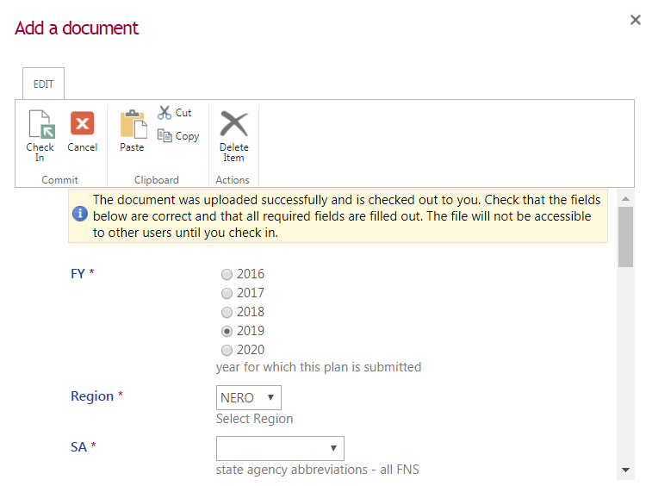Click the Cut text label
Image resolution: width=652 pixels, height=486 pixels.
183,113
